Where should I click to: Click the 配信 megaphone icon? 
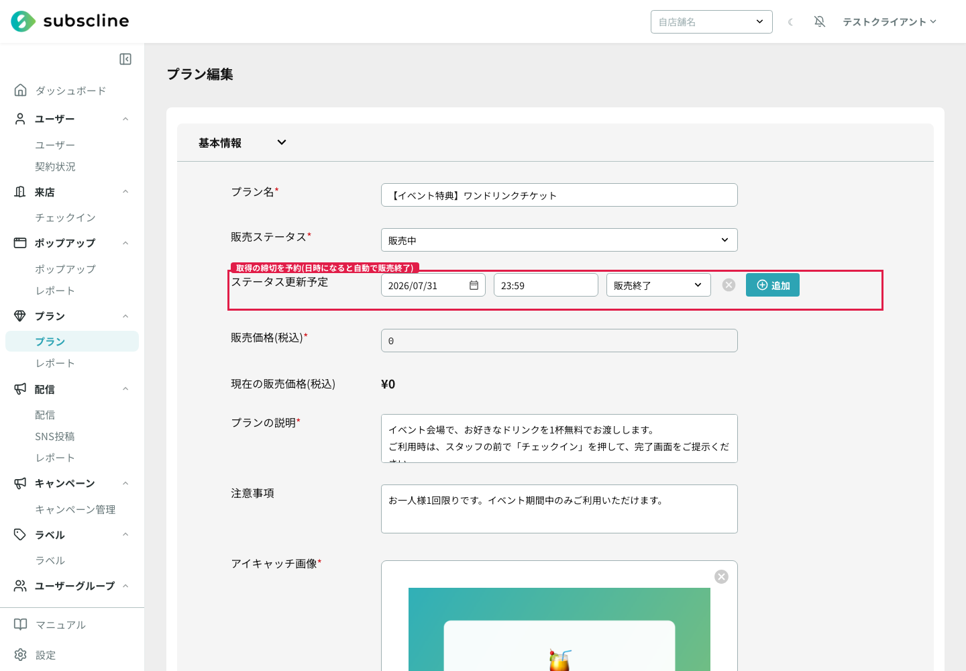20,389
